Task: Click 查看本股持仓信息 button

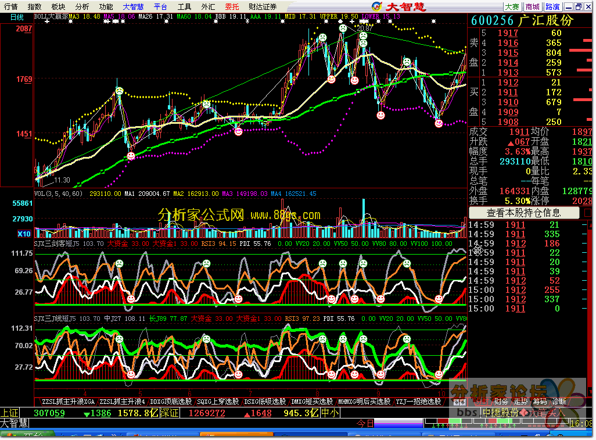Action: 523,213
